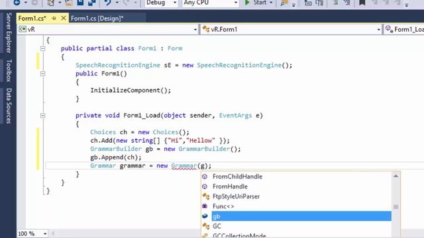Open the Start button dropdown arrow
This screenshot has width=424, height=238.
click(x=271, y=3)
